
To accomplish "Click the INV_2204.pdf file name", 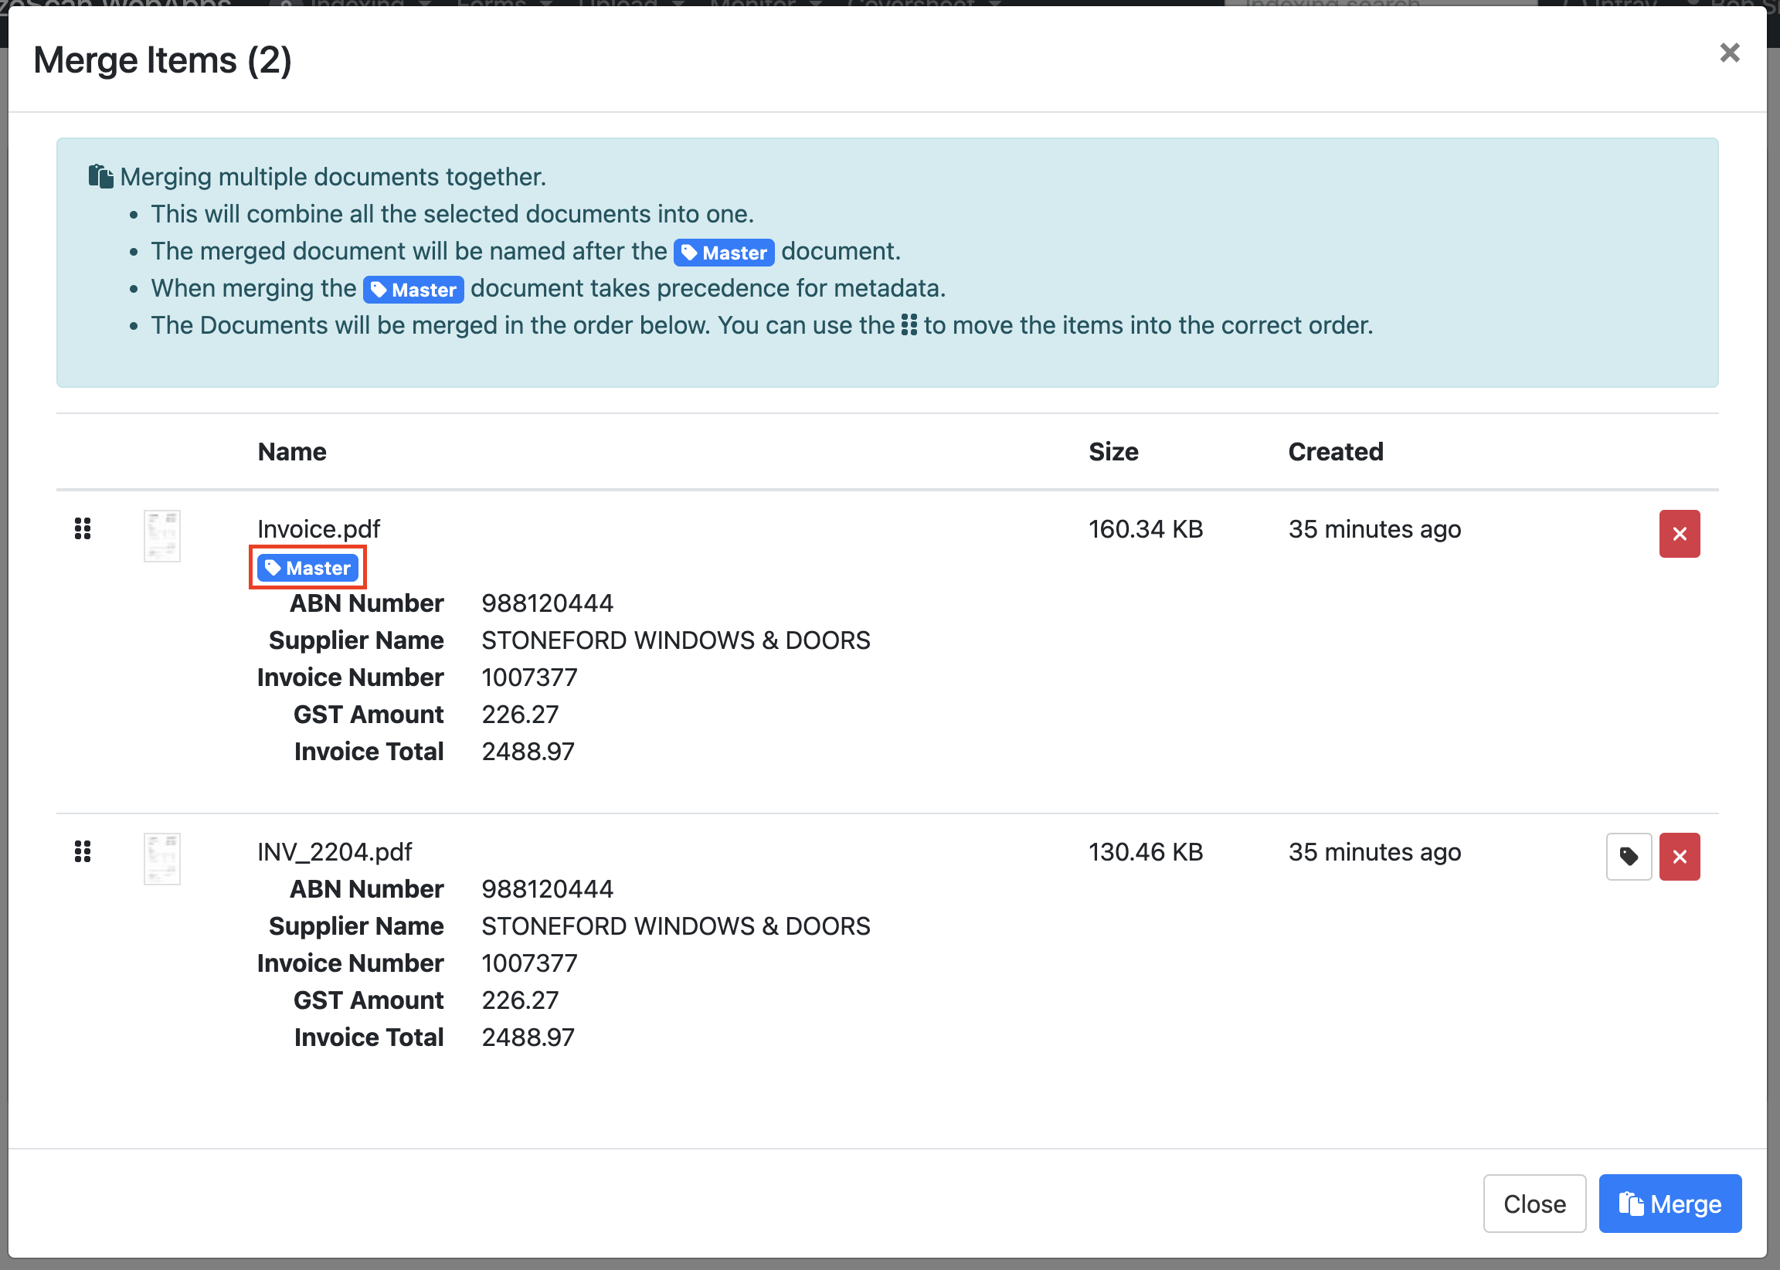I will coord(334,851).
